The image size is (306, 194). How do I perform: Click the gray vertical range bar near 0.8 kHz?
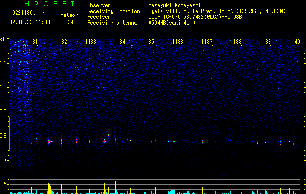coord(10,134)
